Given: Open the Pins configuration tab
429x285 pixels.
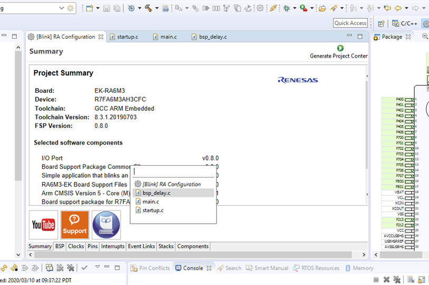Looking at the screenshot, I should click(x=92, y=246).
